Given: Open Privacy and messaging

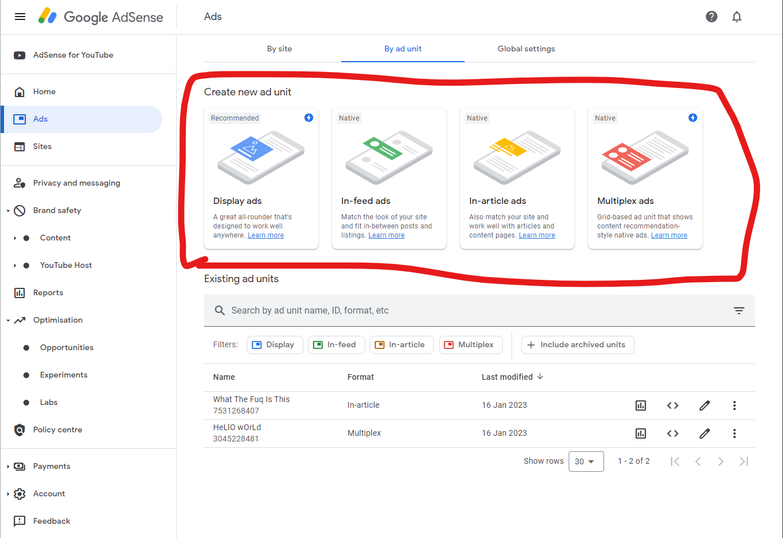Looking at the screenshot, I should point(77,183).
